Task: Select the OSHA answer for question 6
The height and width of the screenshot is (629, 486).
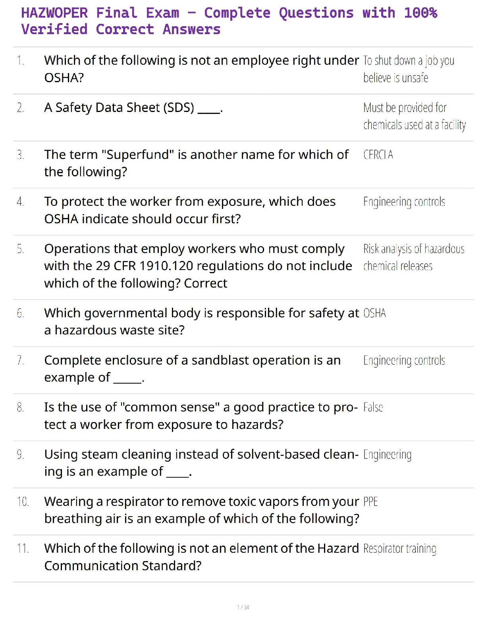Action: (x=374, y=313)
